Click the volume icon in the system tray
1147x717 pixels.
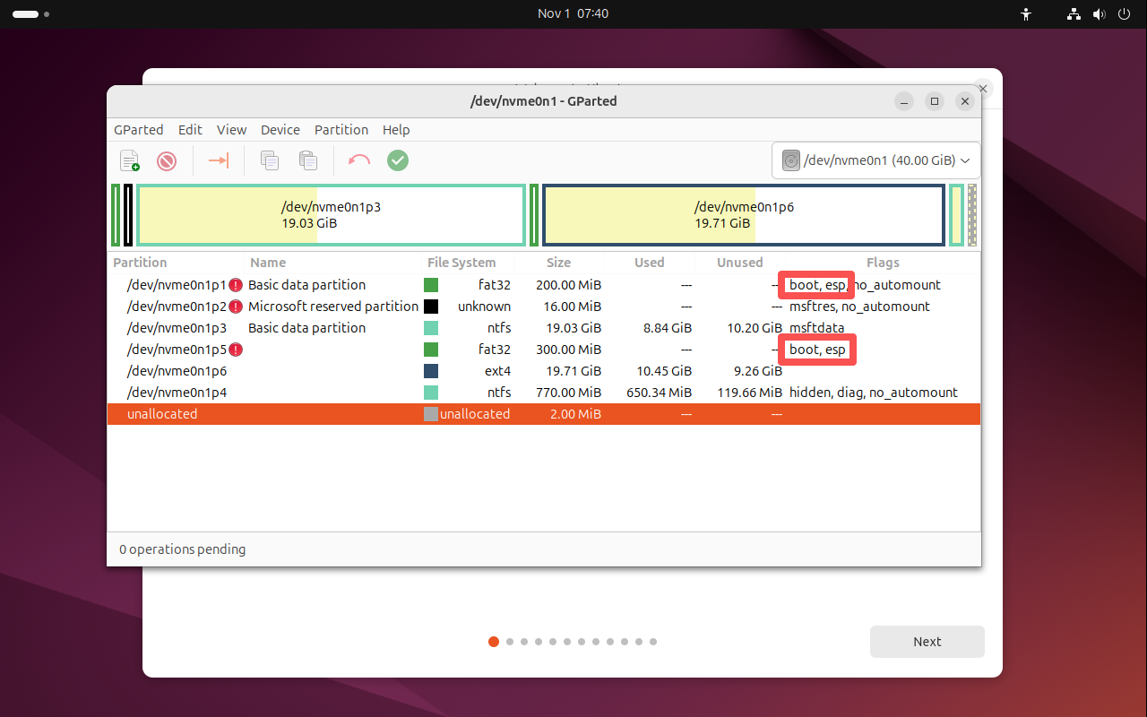click(x=1099, y=13)
